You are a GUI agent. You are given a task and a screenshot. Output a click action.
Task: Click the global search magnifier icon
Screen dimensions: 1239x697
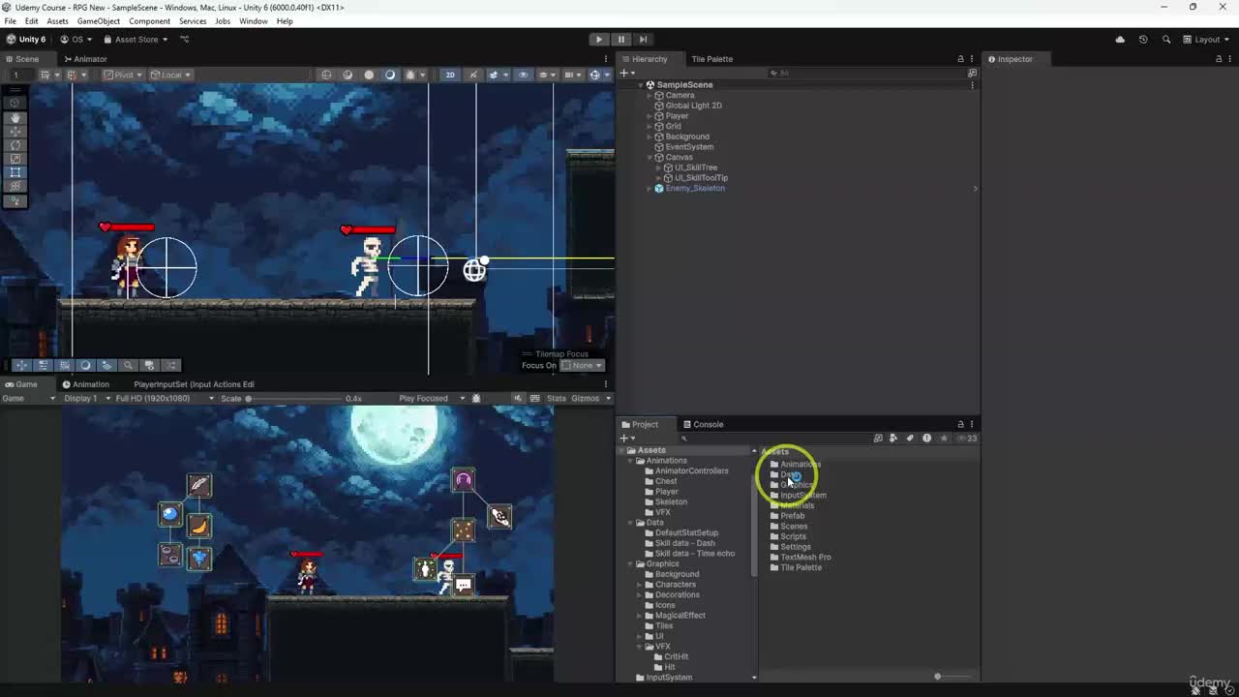[1166, 40]
